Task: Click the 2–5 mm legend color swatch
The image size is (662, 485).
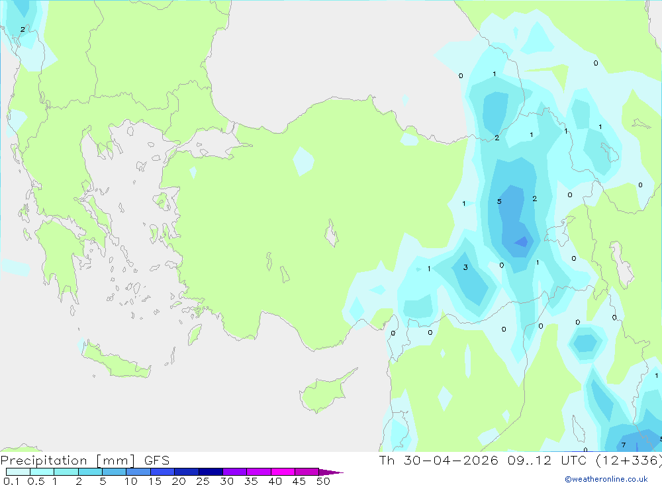Action: 90,472
